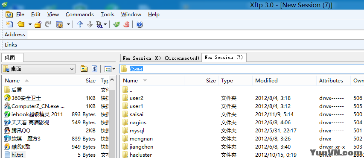
Task: Select the 后盾 folder in local pane
Action: coord(13,90)
